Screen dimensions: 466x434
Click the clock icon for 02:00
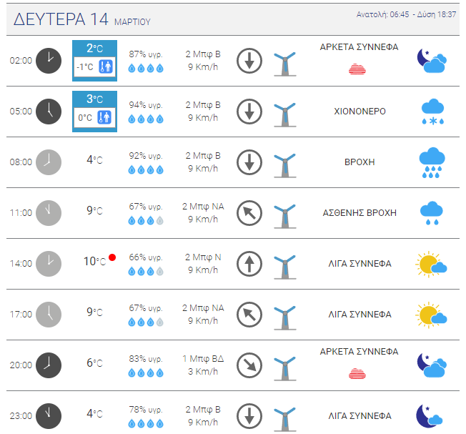point(49,60)
